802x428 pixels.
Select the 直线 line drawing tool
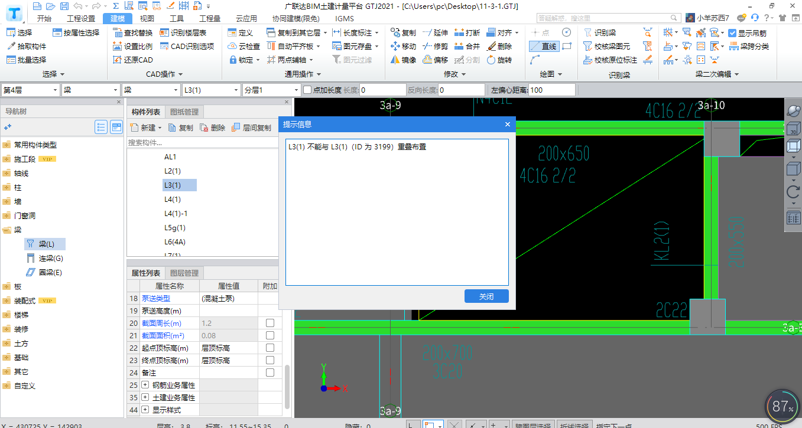click(543, 46)
